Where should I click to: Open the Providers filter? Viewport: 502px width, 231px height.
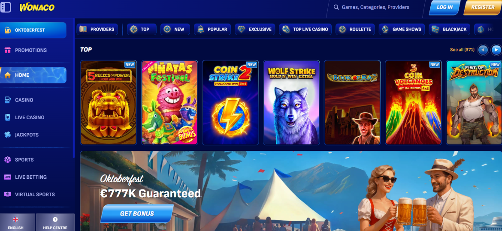97,29
